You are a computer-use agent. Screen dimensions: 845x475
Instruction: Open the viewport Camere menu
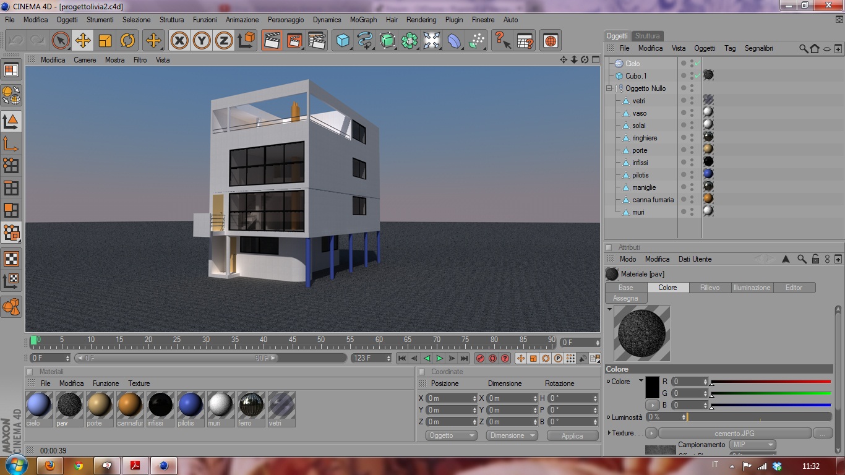(x=85, y=60)
